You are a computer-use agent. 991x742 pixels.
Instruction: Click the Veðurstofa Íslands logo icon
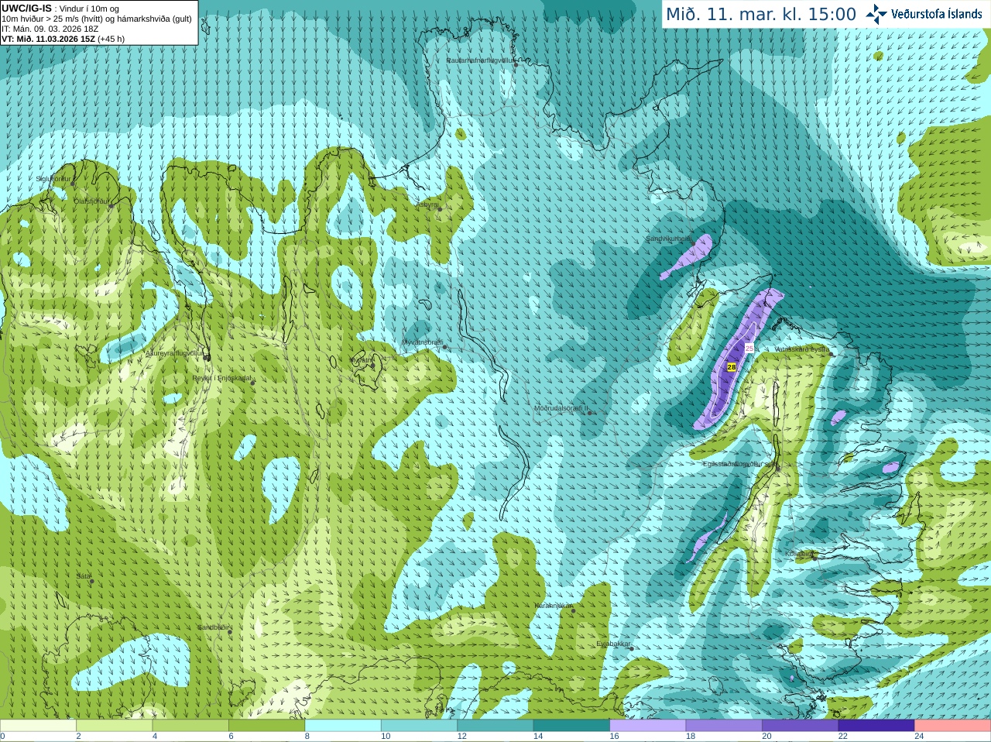pos(876,14)
